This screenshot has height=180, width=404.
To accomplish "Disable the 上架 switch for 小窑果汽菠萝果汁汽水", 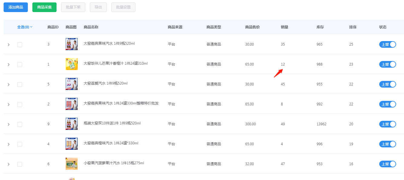I will (387, 164).
